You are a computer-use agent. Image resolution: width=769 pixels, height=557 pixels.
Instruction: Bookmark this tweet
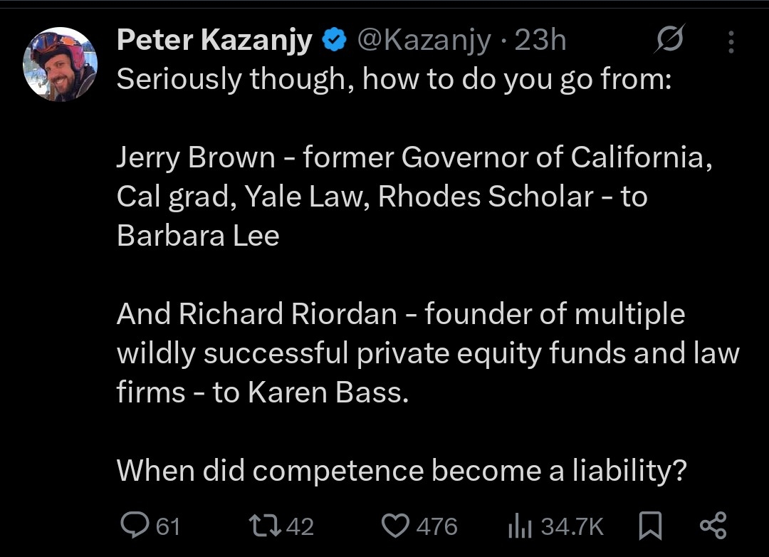[650, 527]
